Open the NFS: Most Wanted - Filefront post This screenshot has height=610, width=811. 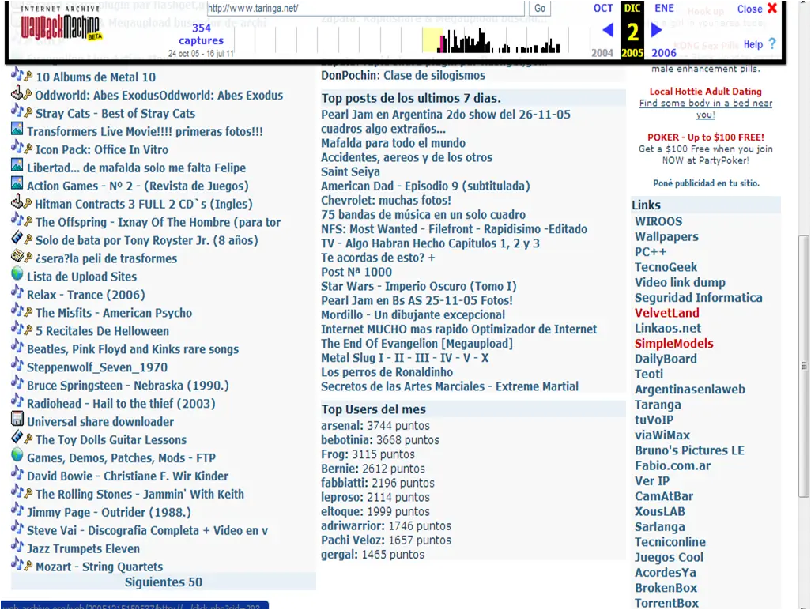click(455, 229)
